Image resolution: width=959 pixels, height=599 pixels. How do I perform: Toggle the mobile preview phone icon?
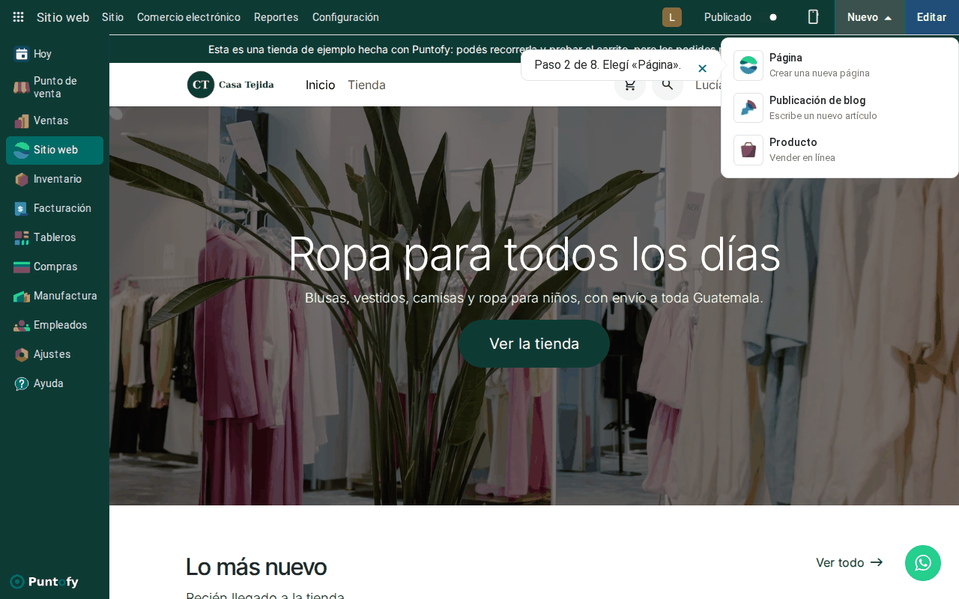pos(813,17)
